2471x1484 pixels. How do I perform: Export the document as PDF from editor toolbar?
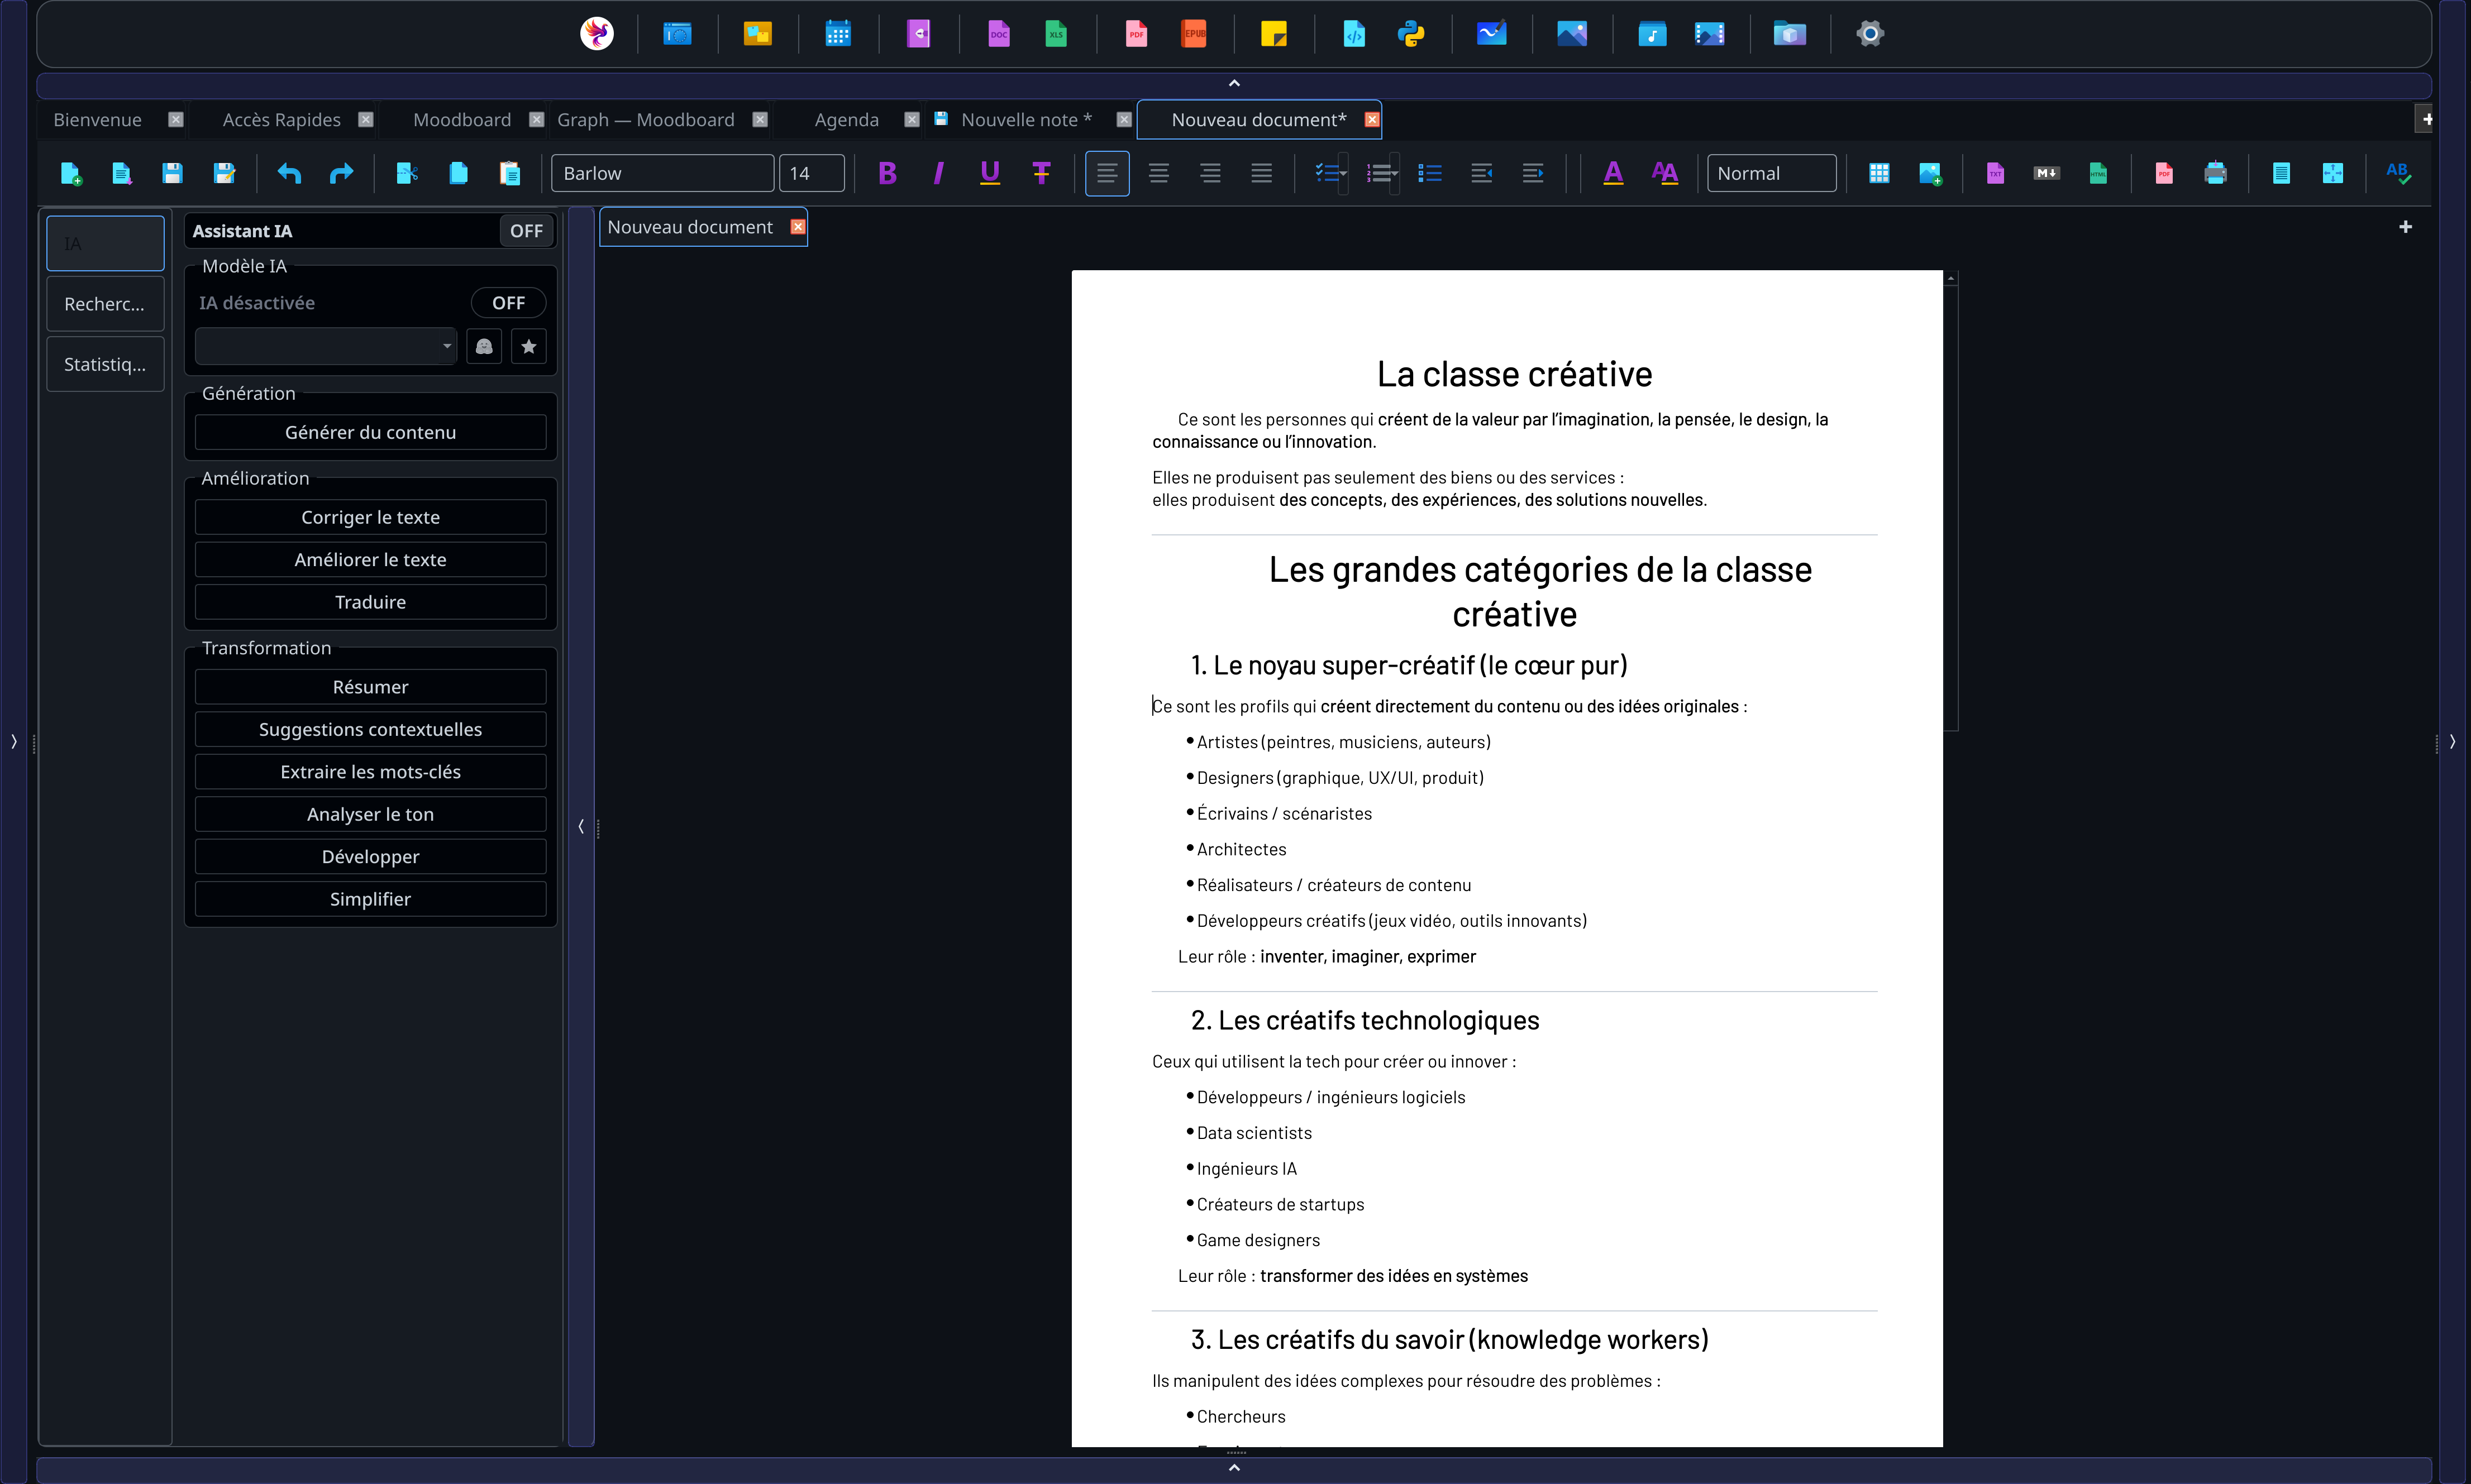click(x=2164, y=174)
